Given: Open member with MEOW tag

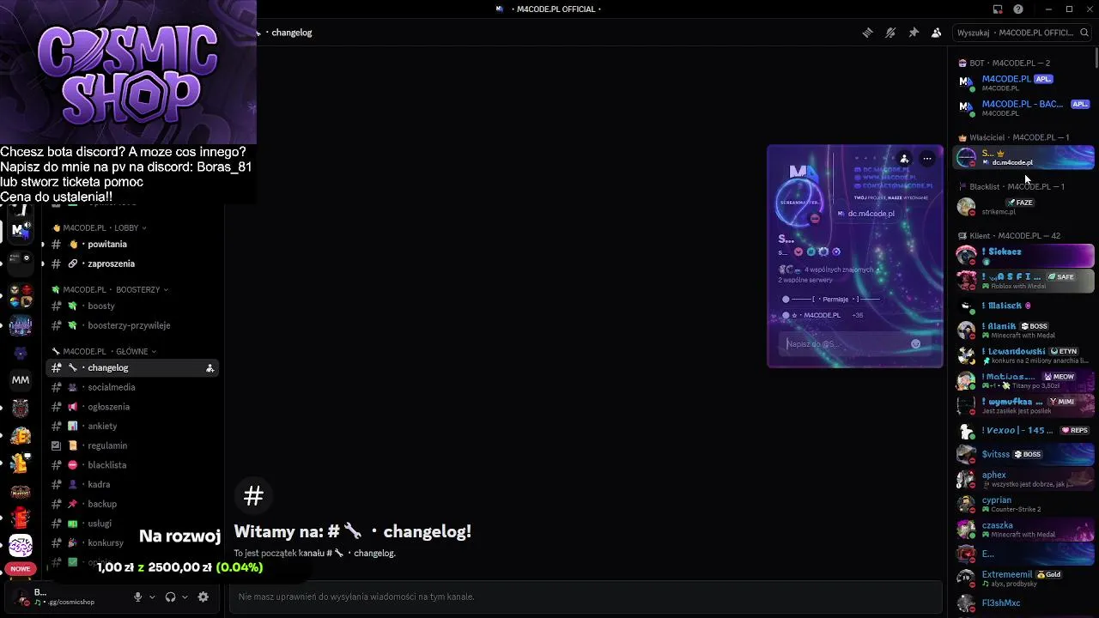Looking at the screenshot, I should tap(1024, 380).
